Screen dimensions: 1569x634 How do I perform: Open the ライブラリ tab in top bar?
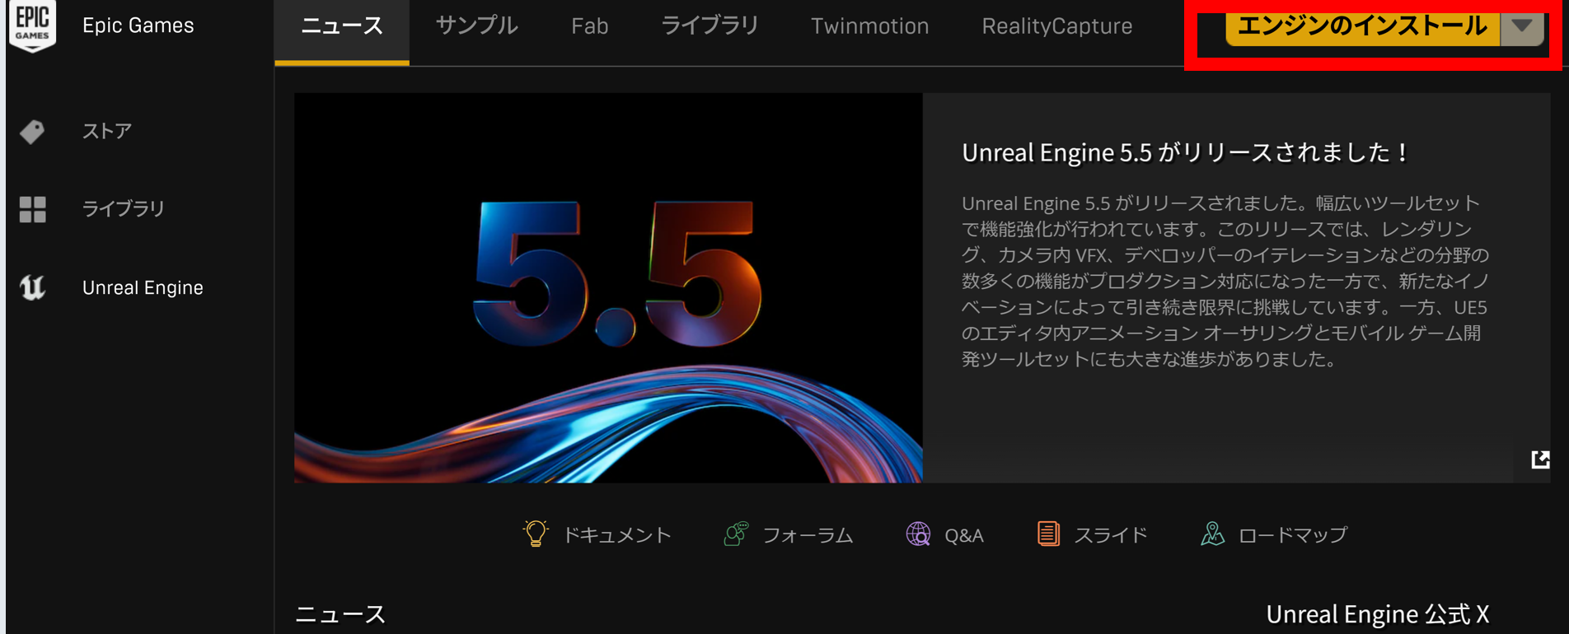click(x=710, y=26)
